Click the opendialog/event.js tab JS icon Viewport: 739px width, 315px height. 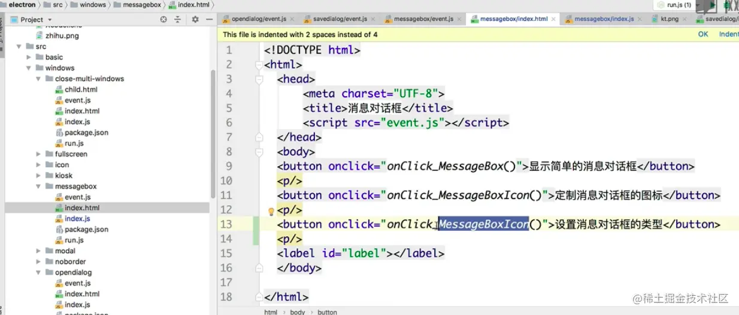coord(226,19)
